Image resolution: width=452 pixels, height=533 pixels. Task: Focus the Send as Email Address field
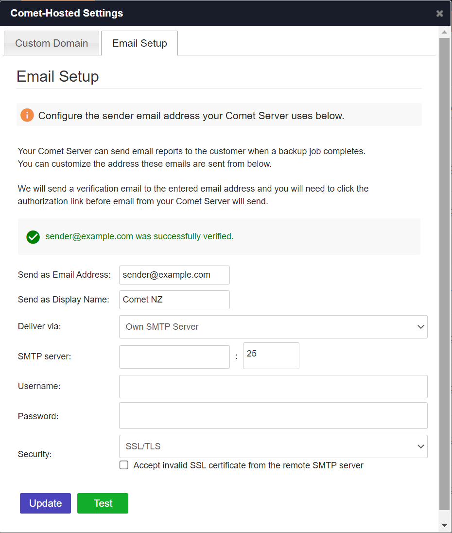coord(174,275)
